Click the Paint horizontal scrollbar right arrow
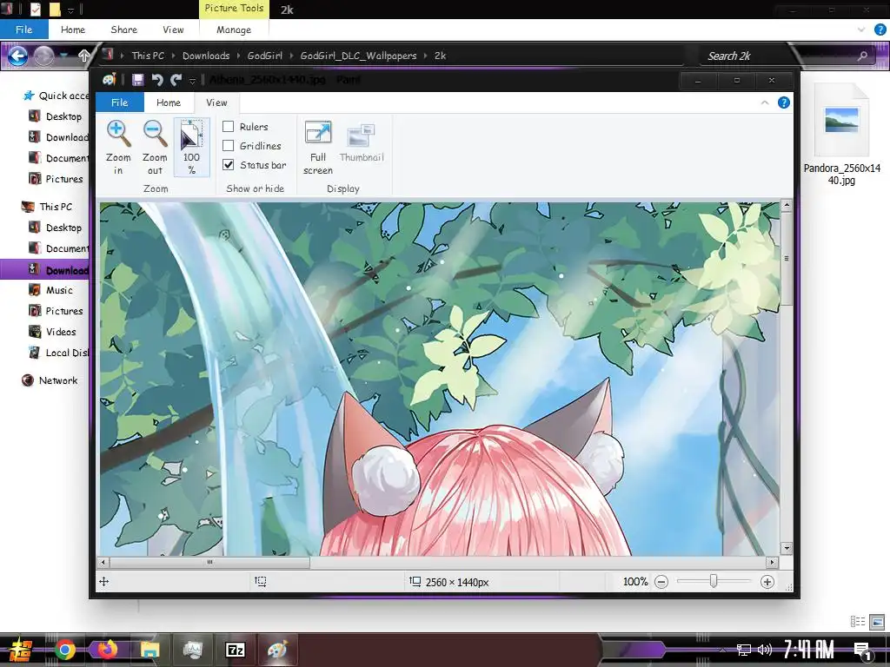Image resolution: width=890 pixels, height=667 pixels. coord(772,562)
